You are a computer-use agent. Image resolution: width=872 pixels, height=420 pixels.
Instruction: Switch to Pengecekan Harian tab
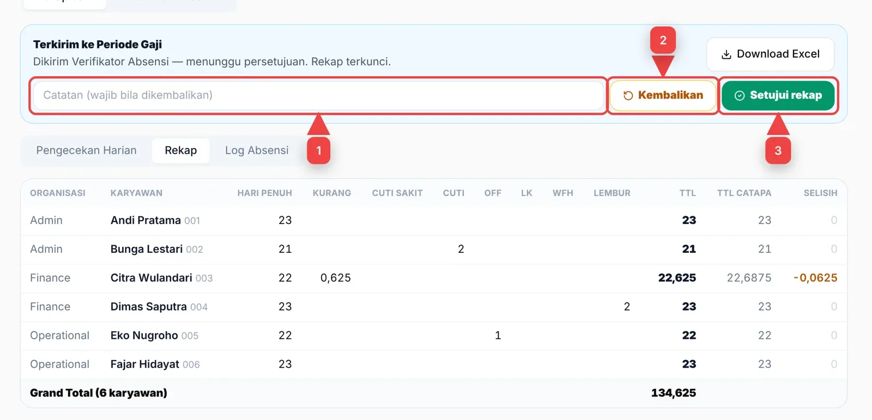86,150
